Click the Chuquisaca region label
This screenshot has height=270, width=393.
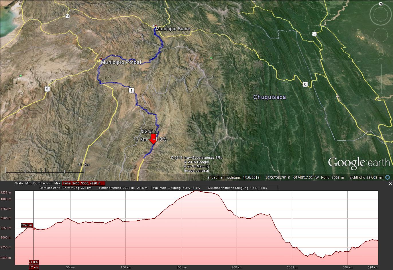click(269, 97)
